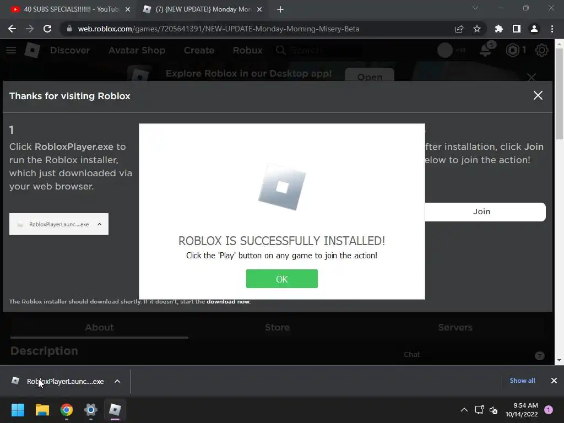Click the Roblox avatar profile icon

[445, 50]
